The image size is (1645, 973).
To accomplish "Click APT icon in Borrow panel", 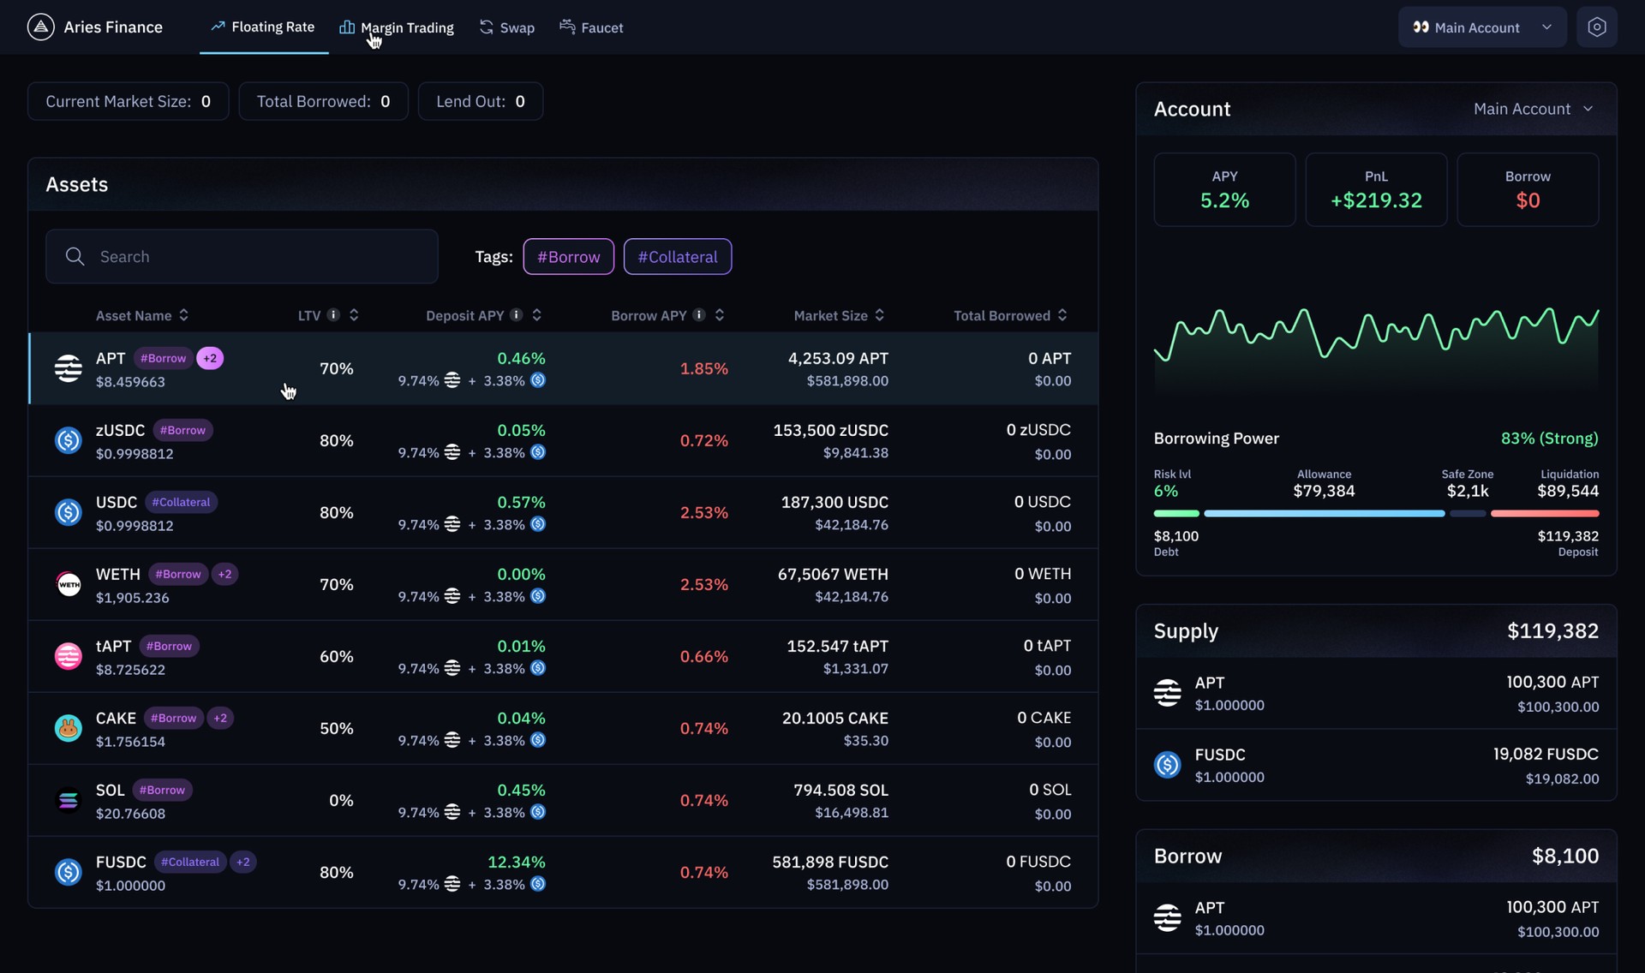I will pyautogui.click(x=1167, y=917).
